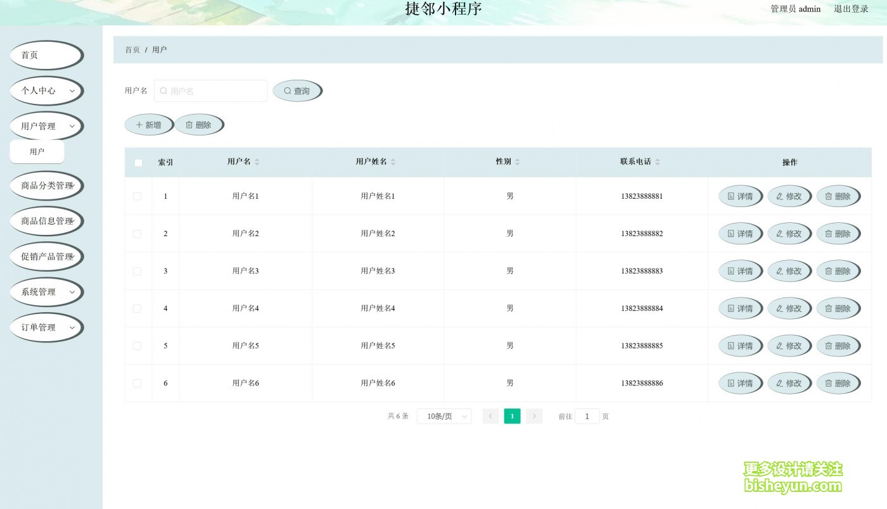Expand the 商品信息管理 sidebar menu

[x=46, y=221]
